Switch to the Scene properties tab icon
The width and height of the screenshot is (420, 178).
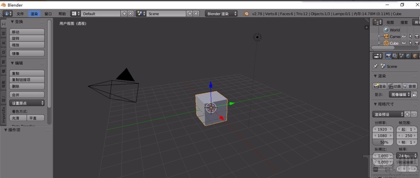402,56
